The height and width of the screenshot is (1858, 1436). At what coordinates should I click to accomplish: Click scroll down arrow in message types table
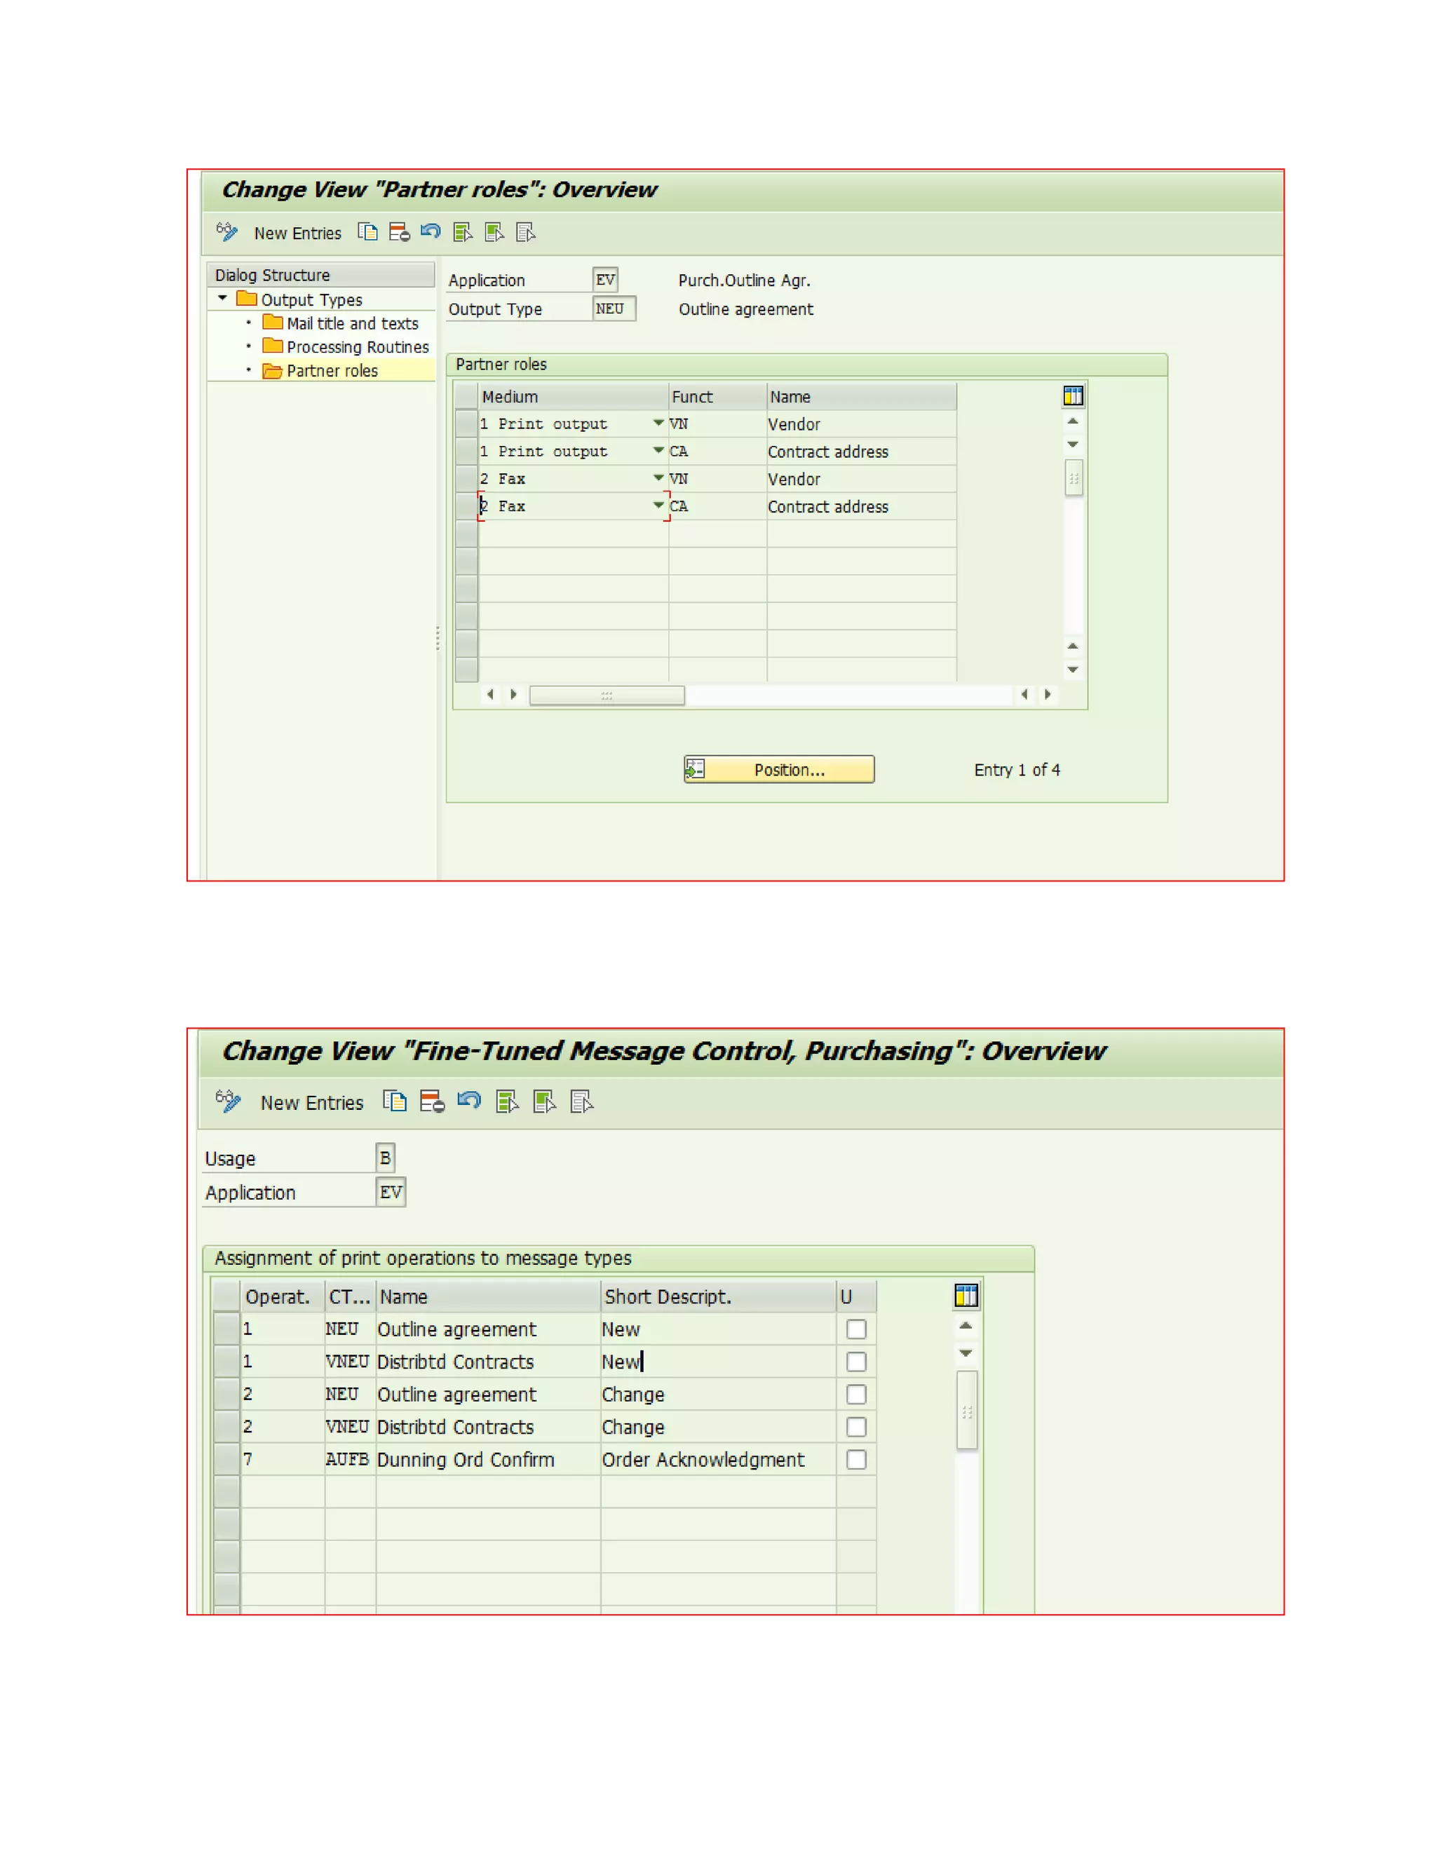[x=966, y=1352]
